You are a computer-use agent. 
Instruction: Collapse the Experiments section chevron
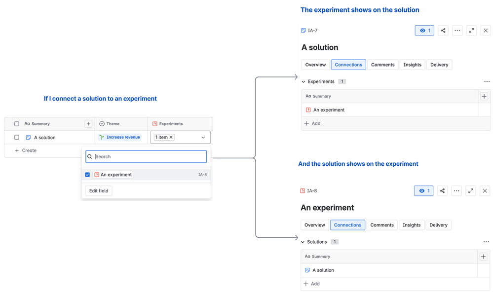pyautogui.click(x=303, y=82)
